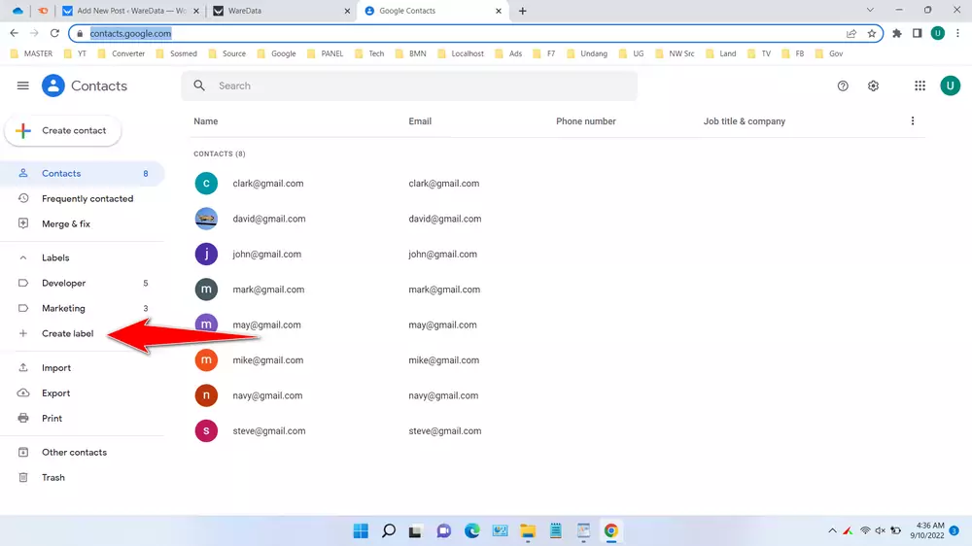Screen dimensions: 972x546
Task: Open the main menu hamburger icon
Action: click(23, 85)
